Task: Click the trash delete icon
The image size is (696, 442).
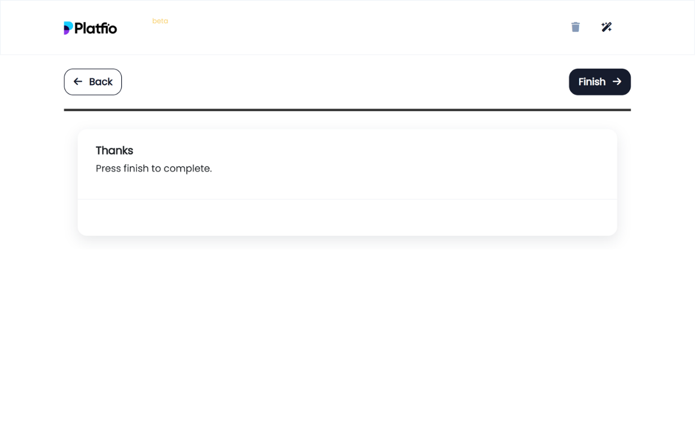Action: 575,27
